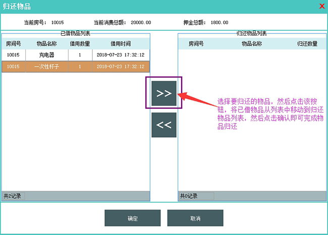Click the 借用时间 column header
Viewport: 328px width, 235px height.
pyautogui.click(x=120, y=44)
